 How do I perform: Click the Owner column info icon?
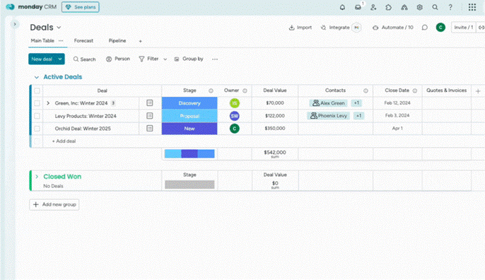pos(245,91)
